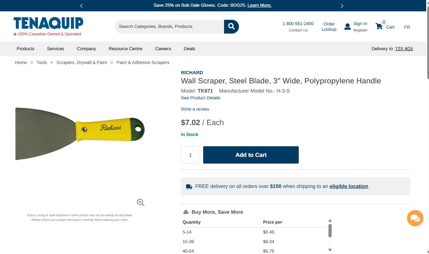Click the Add to Cart button
Screen dimensions: 429x254
point(251,155)
